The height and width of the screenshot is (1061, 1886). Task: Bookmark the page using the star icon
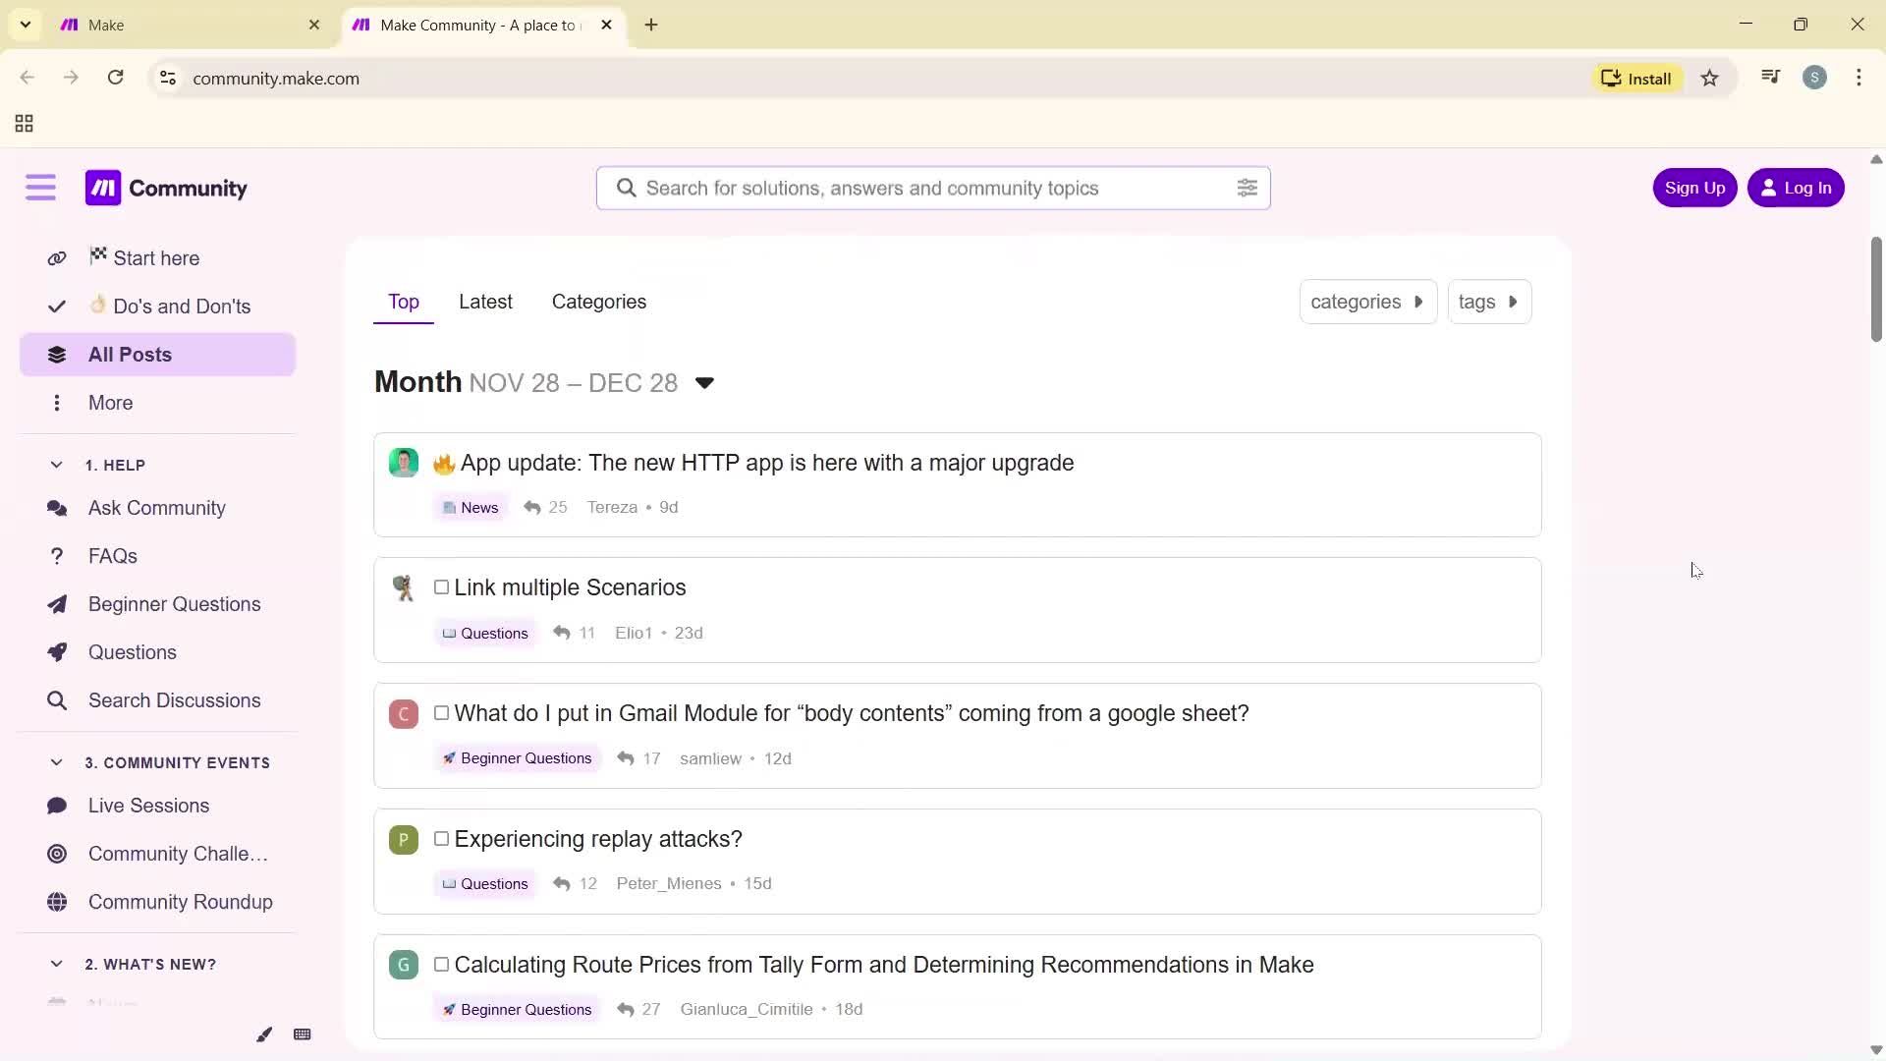[x=1709, y=78]
